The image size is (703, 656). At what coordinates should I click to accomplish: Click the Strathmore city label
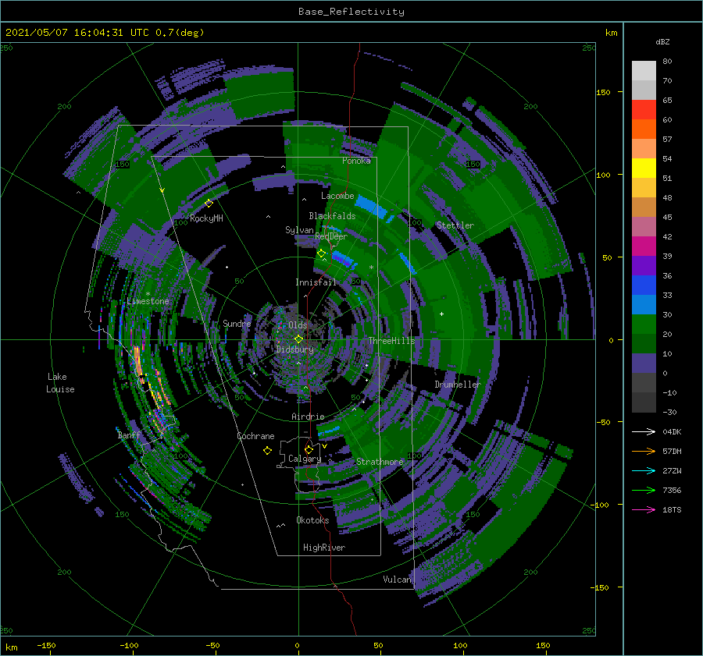click(x=380, y=462)
